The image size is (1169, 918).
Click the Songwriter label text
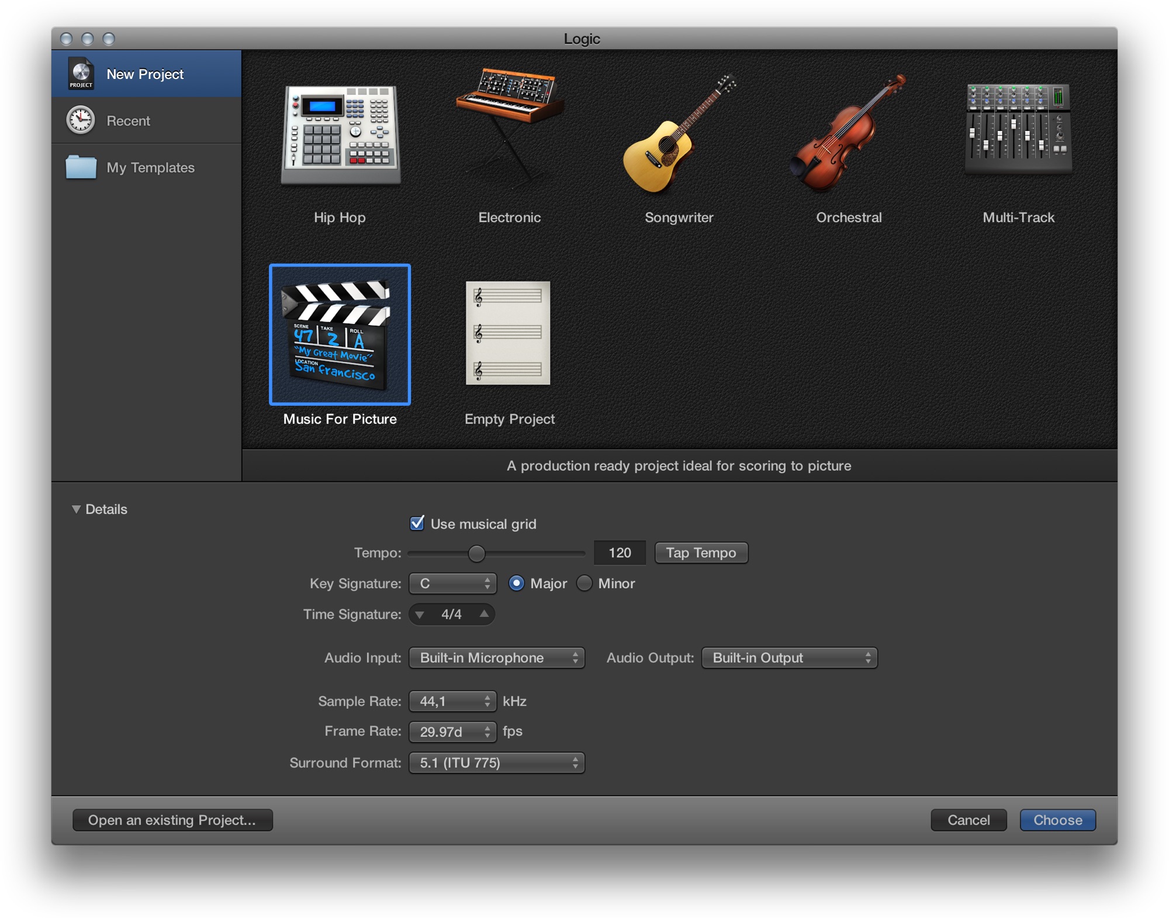(679, 218)
